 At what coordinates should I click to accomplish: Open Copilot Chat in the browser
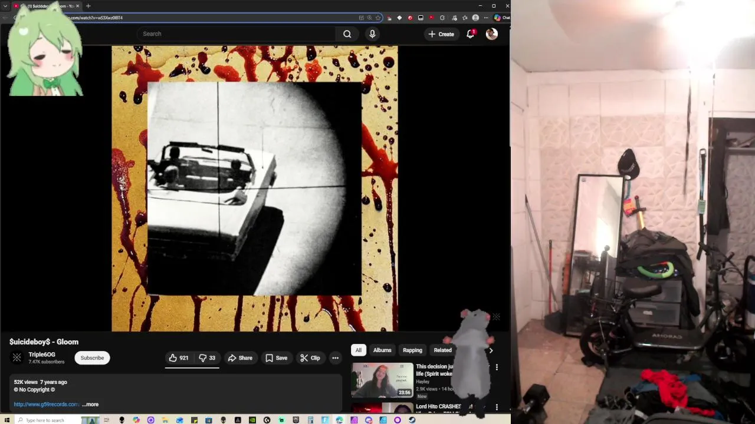[502, 18]
